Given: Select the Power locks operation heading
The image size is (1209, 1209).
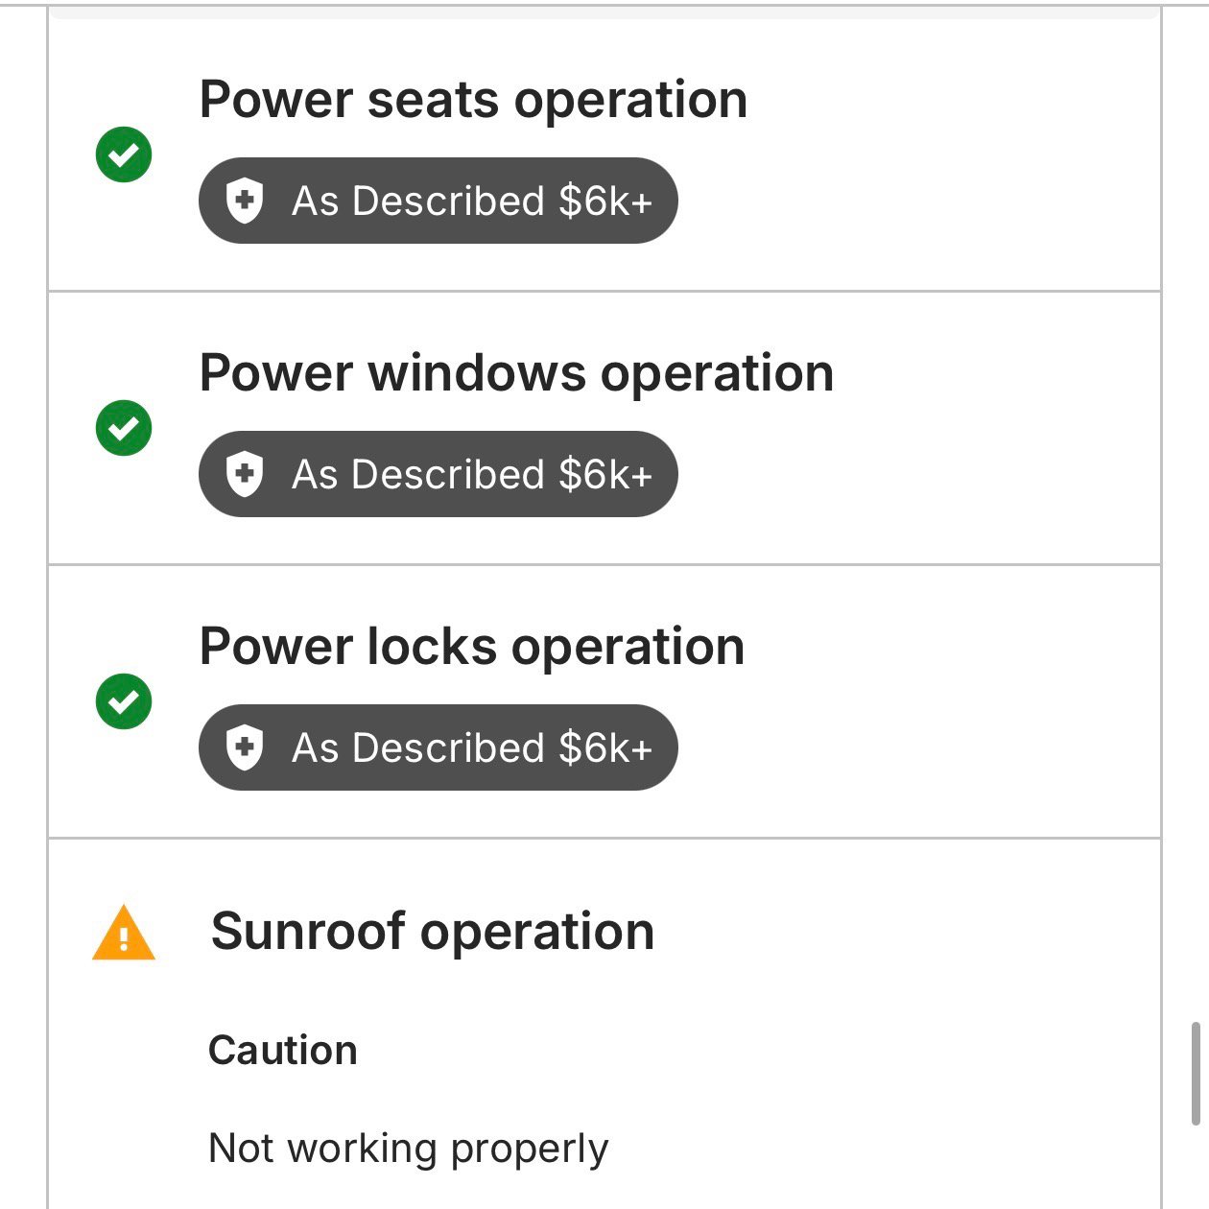Looking at the screenshot, I should click(472, 647).
